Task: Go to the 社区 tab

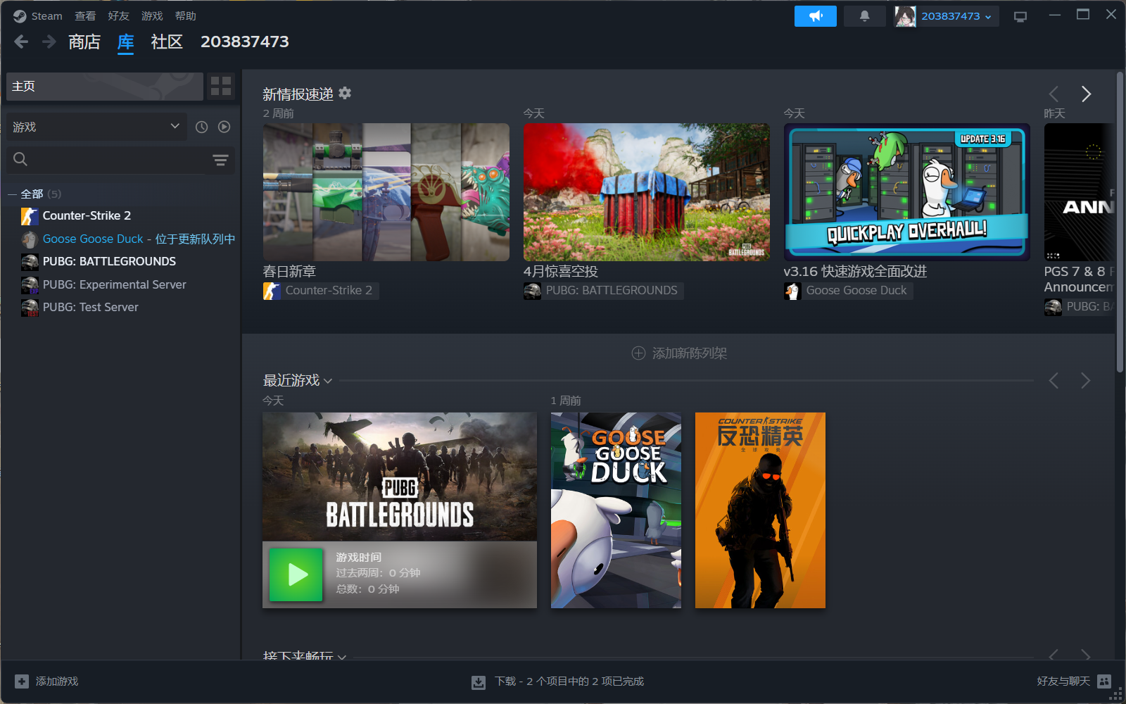Action: coord(167,42)
